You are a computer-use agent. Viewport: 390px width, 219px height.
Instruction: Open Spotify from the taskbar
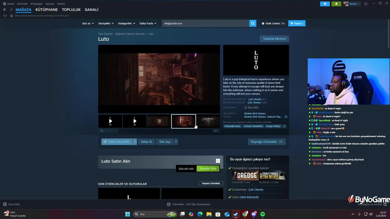point(263,214)
